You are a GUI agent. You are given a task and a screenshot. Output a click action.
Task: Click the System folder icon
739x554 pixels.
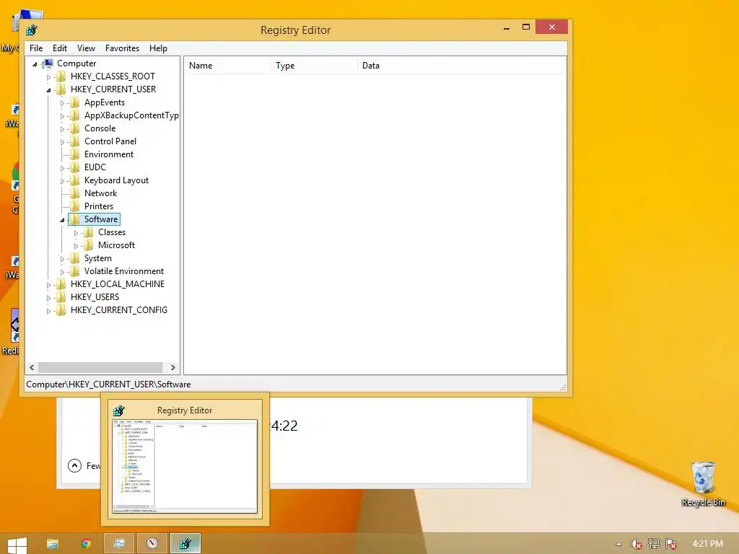pos(74,258)
